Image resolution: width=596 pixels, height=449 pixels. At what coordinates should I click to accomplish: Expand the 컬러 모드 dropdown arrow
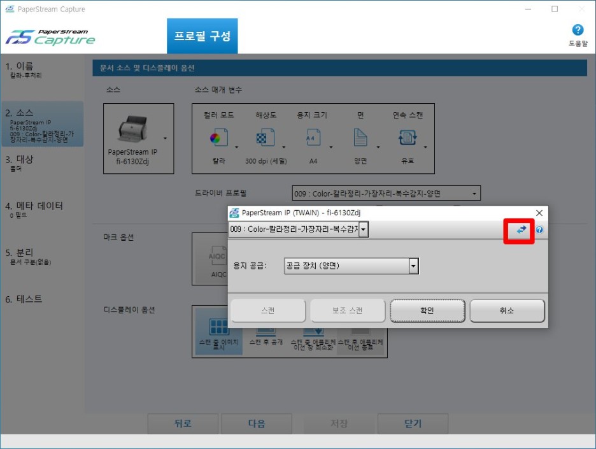click(236, 146)
